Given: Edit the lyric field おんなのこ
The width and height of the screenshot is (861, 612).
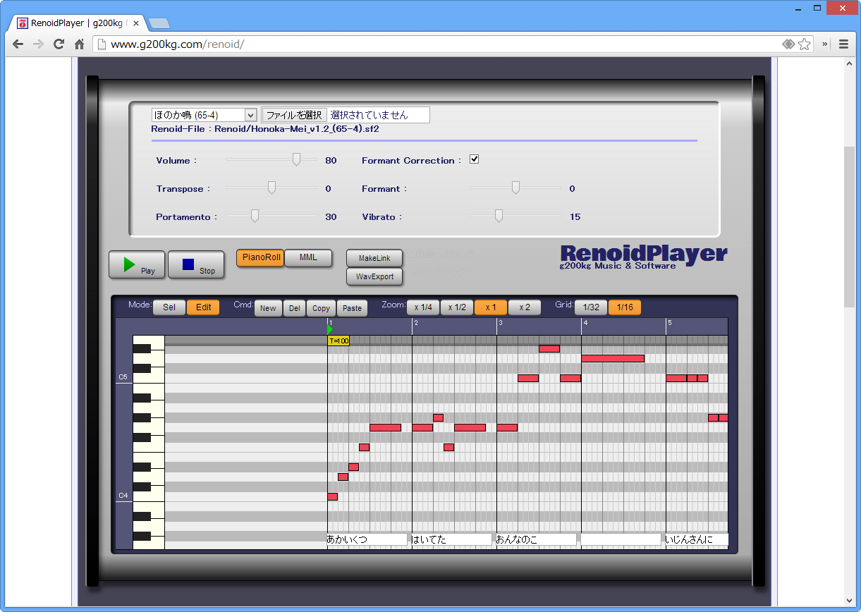Looking at the screenshot, I should coord(536,539).
